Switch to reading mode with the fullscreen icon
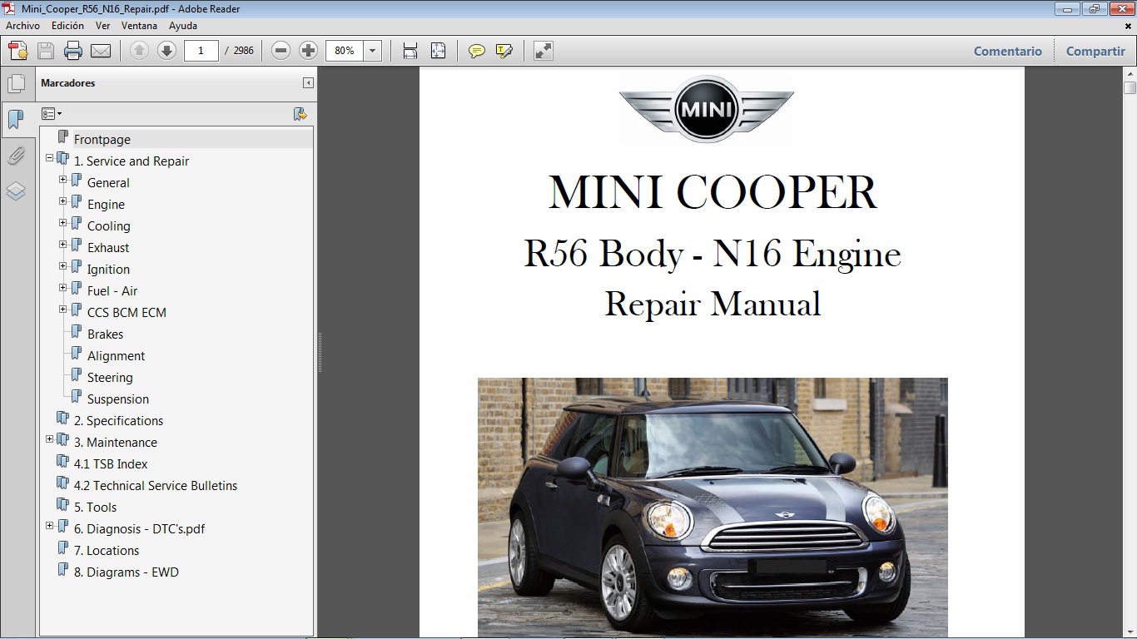The width and height of the screenshot is (1137, 639). tap(543, 51)
